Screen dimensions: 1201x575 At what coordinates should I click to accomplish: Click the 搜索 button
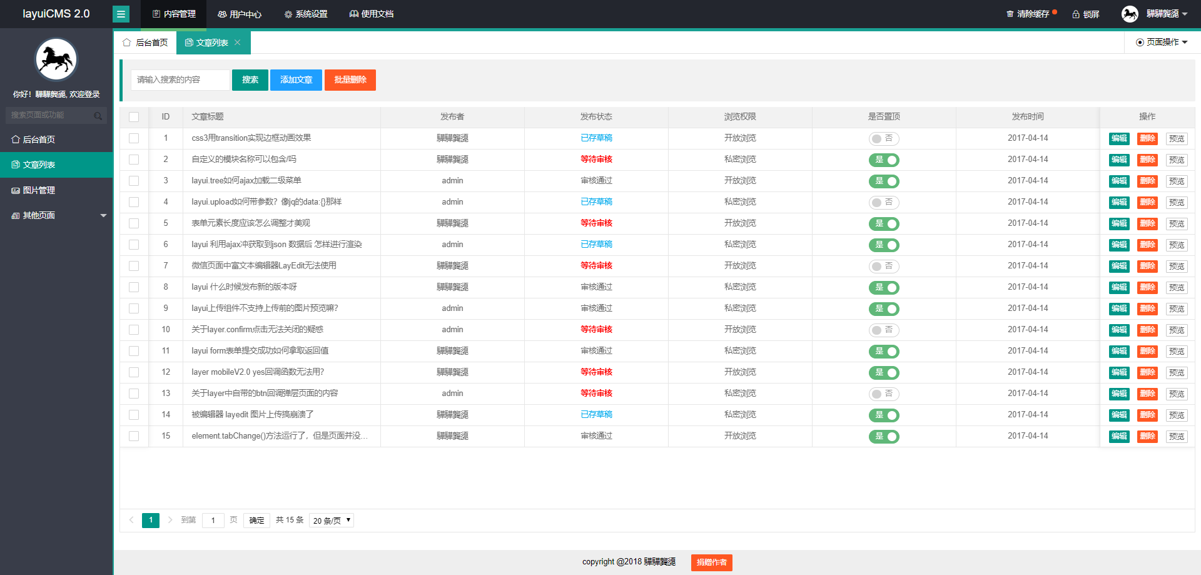tap(250, 80)
